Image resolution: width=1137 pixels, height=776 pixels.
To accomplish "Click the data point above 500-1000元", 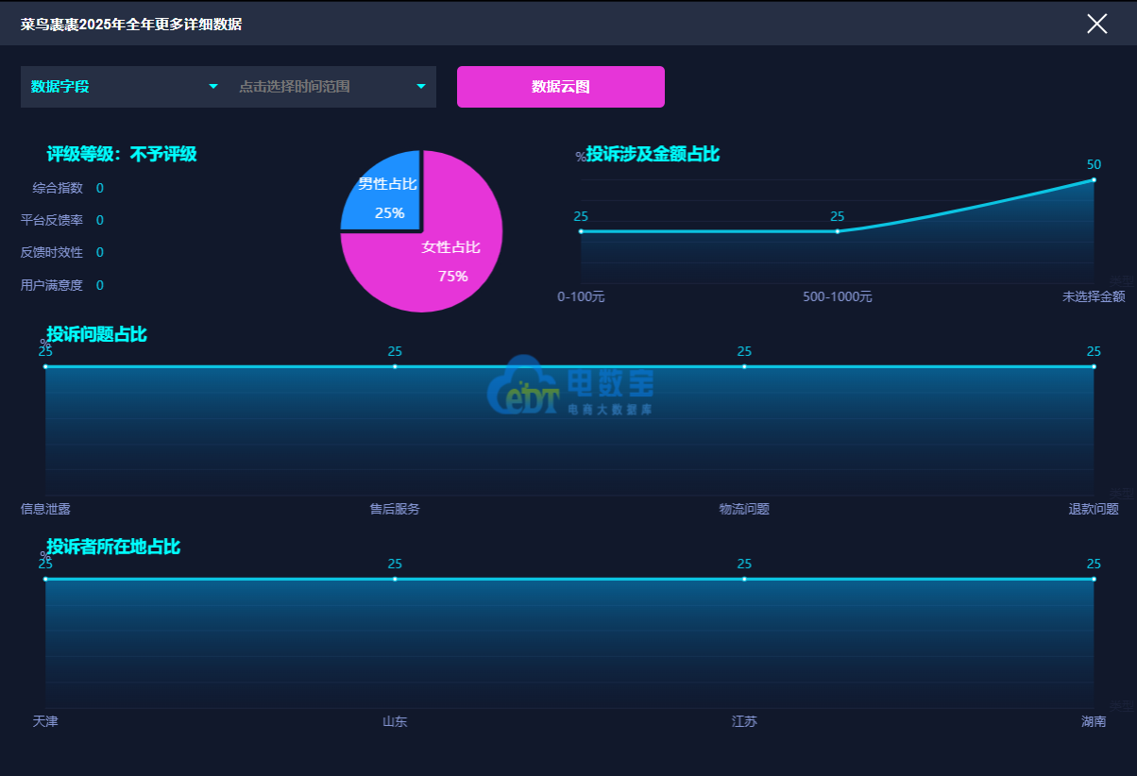I will pyautogui.click(x=838, y=231).
